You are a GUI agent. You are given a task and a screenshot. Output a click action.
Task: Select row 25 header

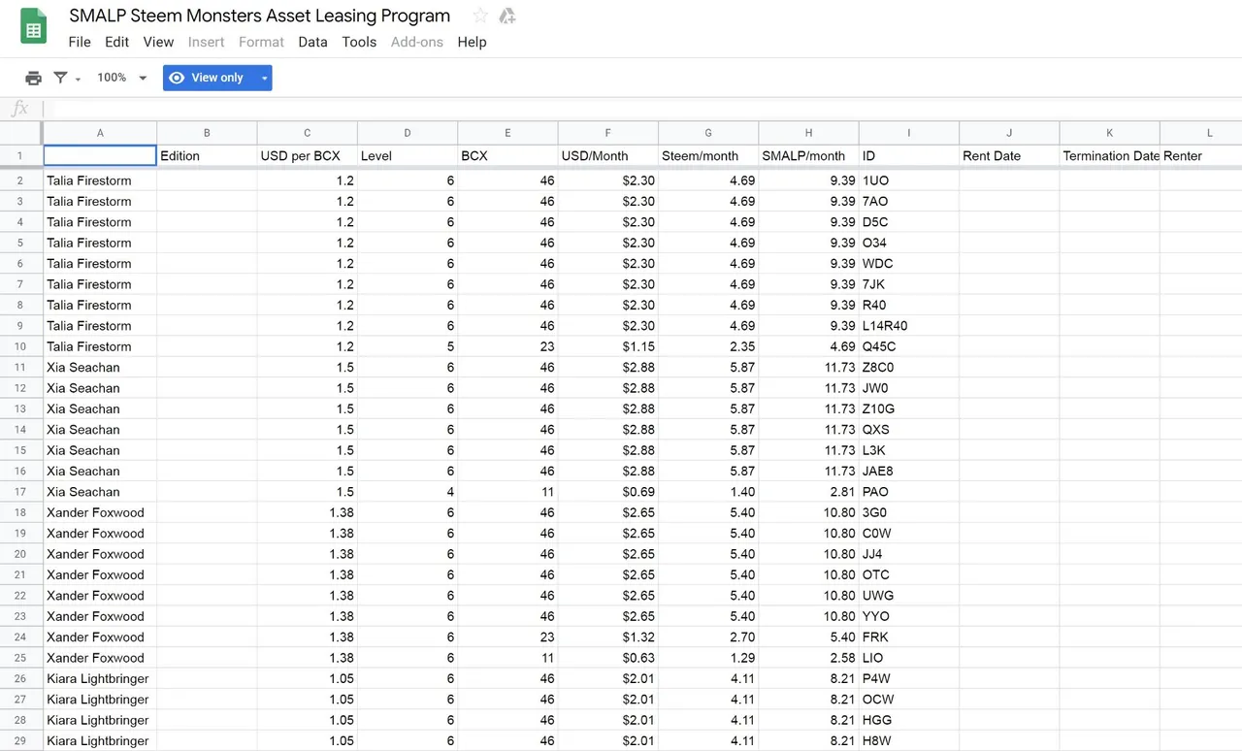[20, 658]
